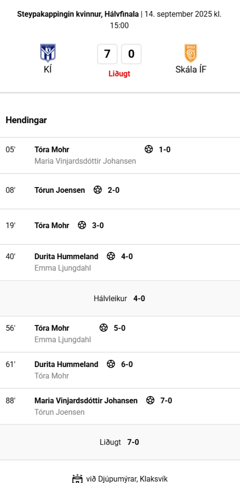Select scorer Tórun Joensen at 08'
Screen dimensions: 240x483
pyautogui.click(x=60, y=190)
